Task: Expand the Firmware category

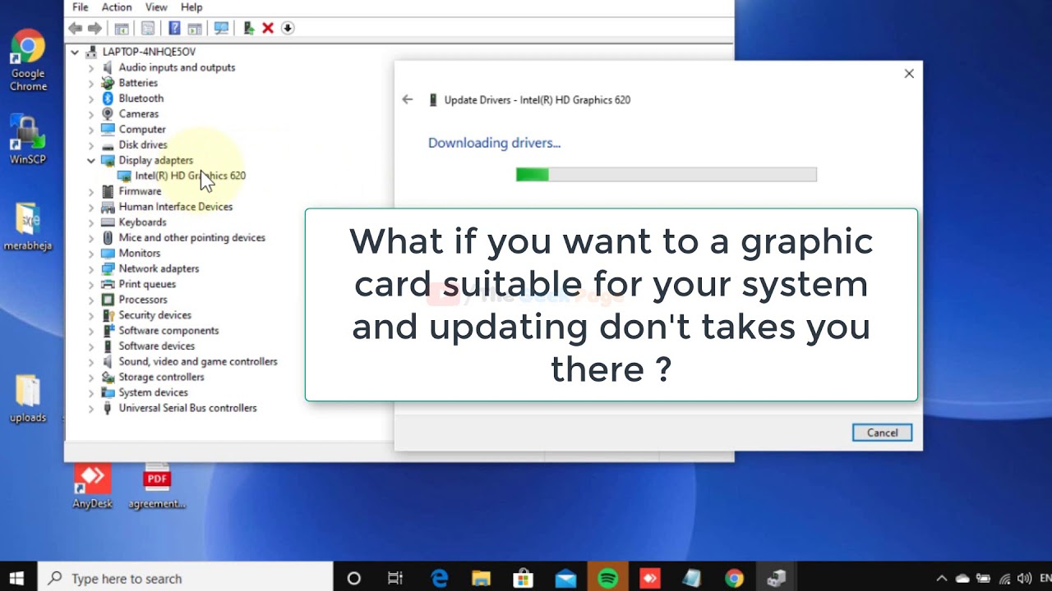Action: coord(91,191)
